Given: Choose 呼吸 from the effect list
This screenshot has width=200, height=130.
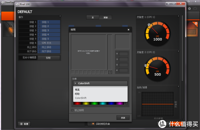Looking at the screenshot, I should (x=77, y=94).
